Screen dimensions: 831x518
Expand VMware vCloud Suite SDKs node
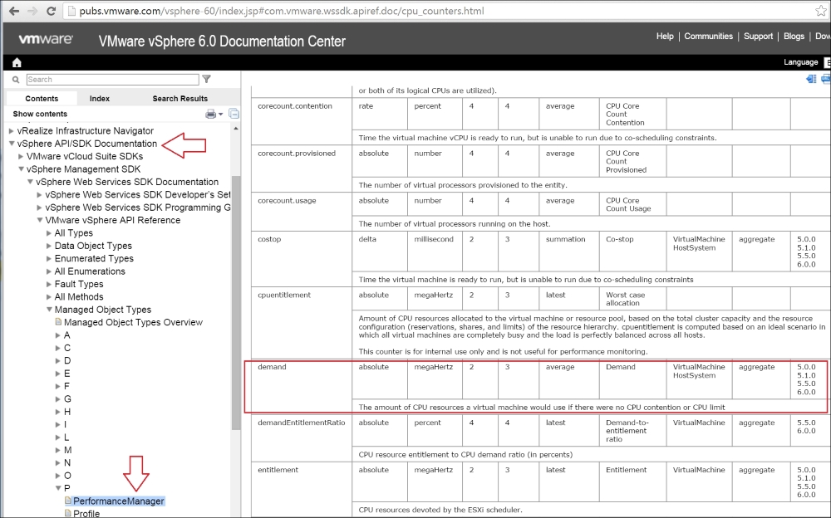21,156
